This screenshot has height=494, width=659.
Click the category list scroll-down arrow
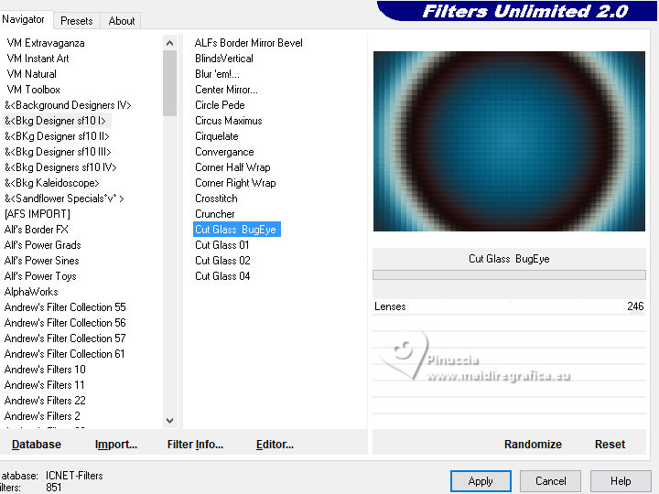170,421
